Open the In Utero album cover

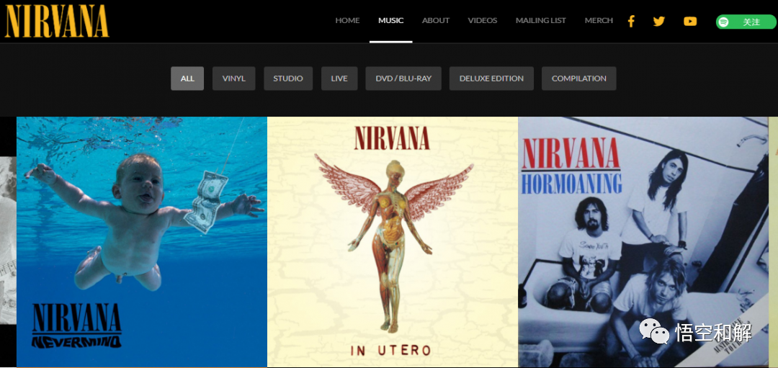click(x=393, y=242)
